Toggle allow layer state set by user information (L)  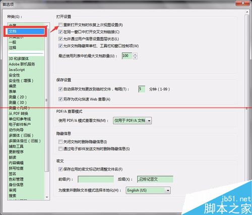(60, 39)
